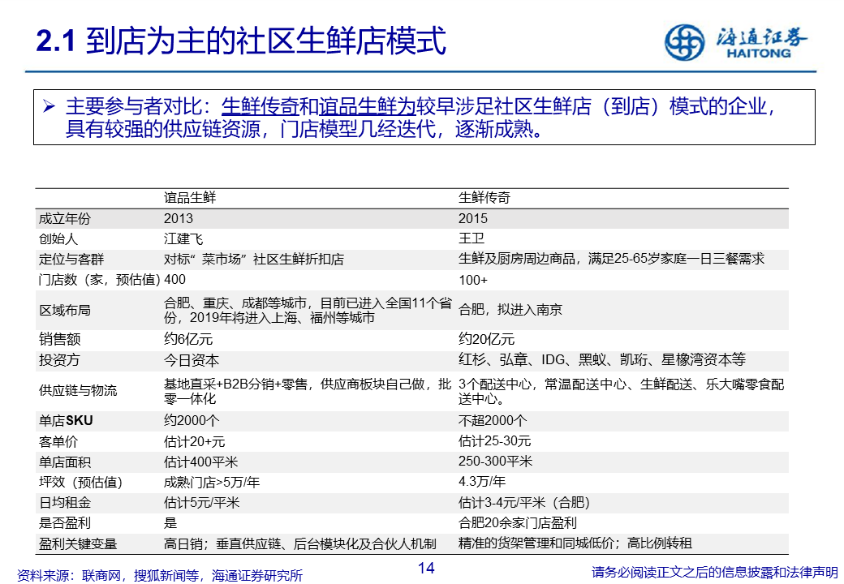The image size is (844, 584).
Task: Click the '基地直采+B2B分销+零售' supply chain cell
Action: 308,392
